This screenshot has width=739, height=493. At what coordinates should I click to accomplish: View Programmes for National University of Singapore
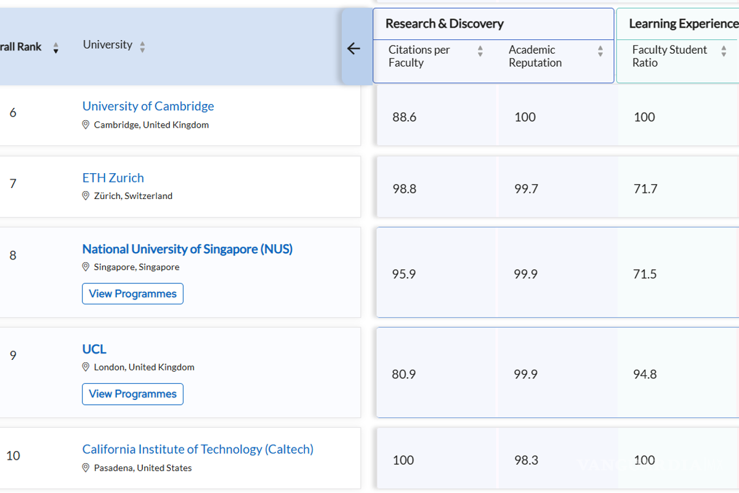pos(132,294)
